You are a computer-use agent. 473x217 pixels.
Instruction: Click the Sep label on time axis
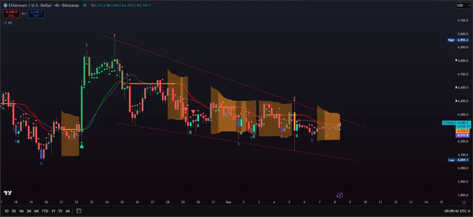[228, 201]
